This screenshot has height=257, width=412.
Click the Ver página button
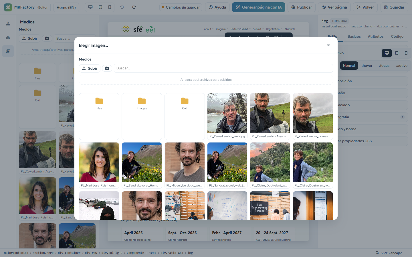[334, 7]
